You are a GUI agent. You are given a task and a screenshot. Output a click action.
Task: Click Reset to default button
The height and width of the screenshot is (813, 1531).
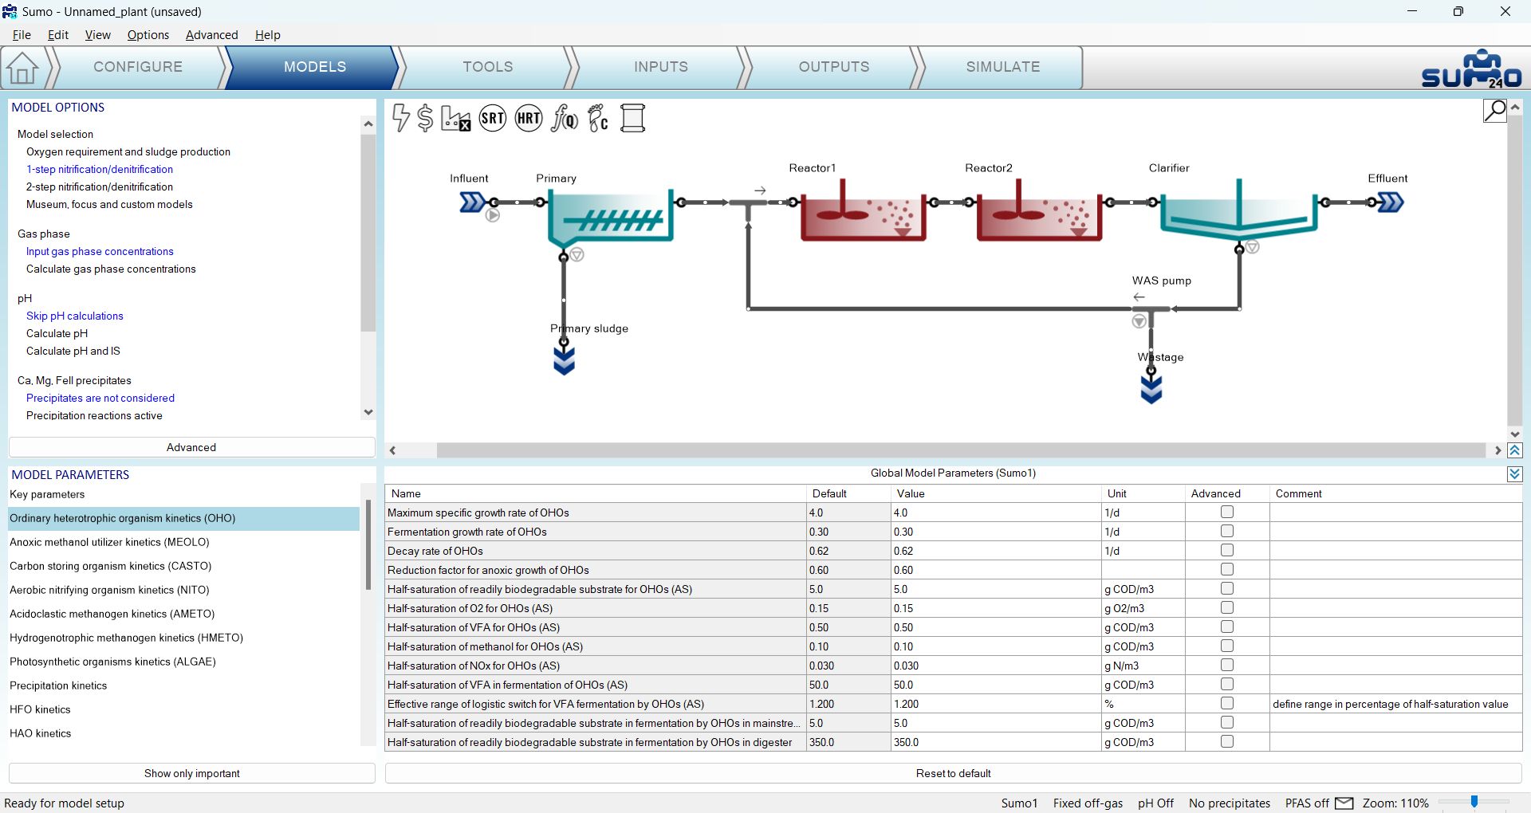[x=954, y=773]
